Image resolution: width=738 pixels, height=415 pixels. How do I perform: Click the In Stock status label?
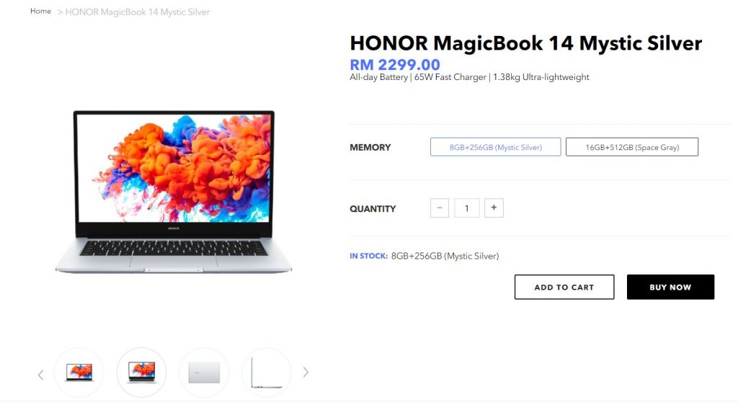(368, 256)
